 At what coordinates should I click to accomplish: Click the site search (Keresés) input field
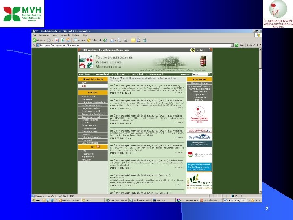(x=199, y=74)
